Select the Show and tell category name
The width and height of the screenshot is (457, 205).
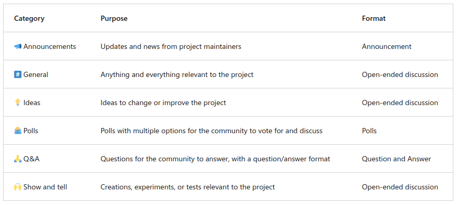(x=45, y=187)
